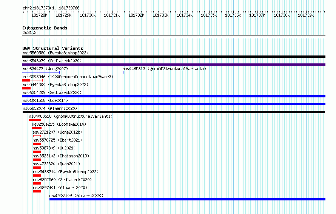Click the red nsv3523102 variant bar
This screenshot has height=214, width=336.
click(x=37, y=160)
